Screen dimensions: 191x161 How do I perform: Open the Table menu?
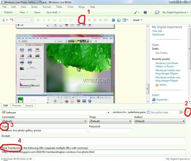59,7
